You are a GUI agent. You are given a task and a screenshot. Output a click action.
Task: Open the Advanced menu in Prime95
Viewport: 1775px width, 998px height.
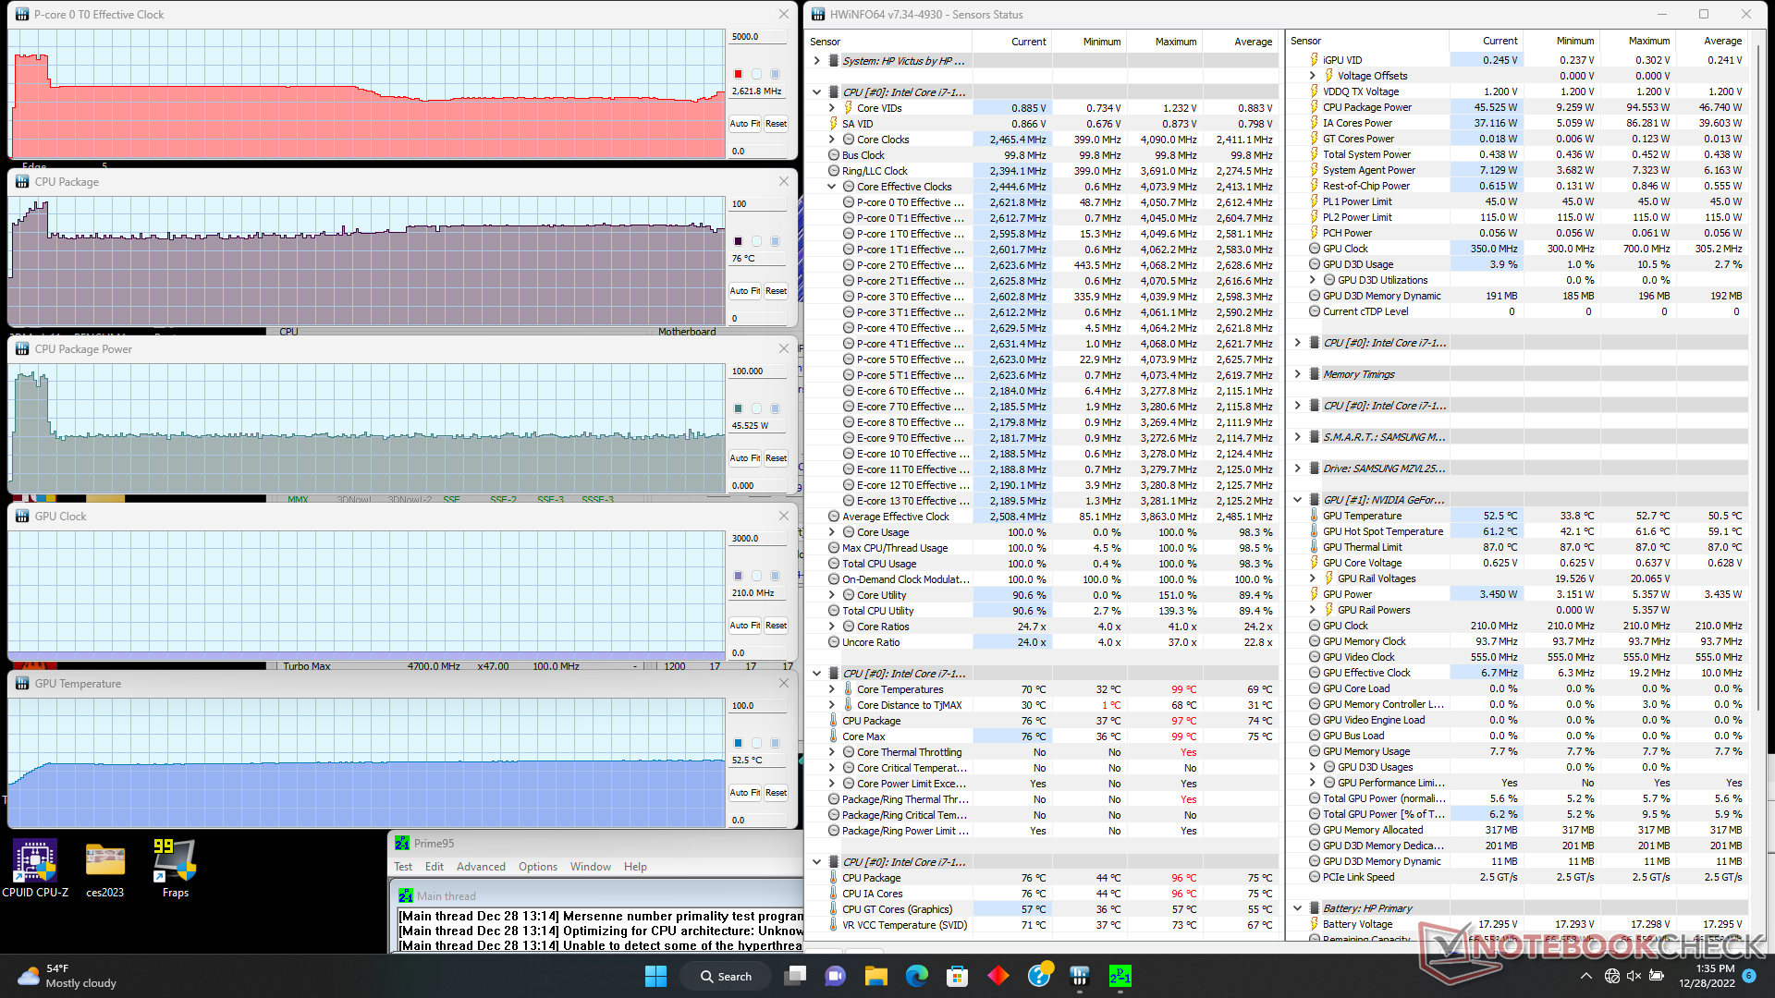tap(481, 867)
